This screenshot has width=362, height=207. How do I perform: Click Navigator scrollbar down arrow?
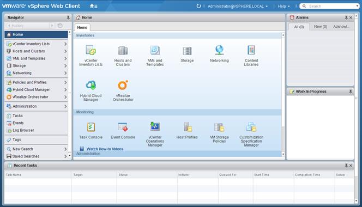coord(69,156)
